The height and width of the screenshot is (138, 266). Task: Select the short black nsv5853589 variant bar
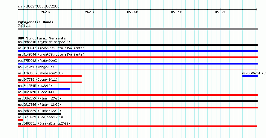[39, 114]
